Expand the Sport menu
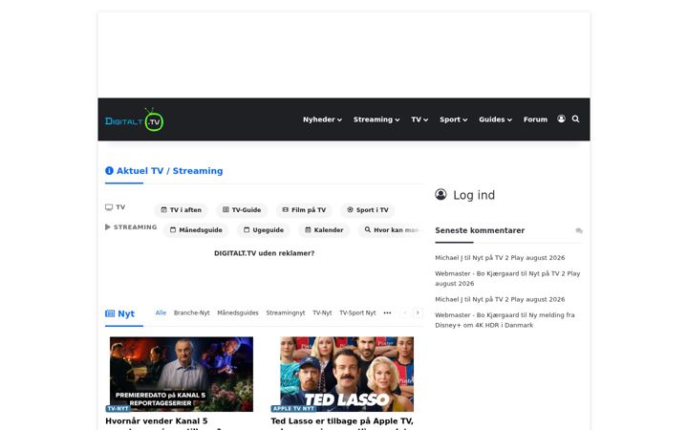The width and height of the screenshot is (688, 430). [x=453, y=119]
